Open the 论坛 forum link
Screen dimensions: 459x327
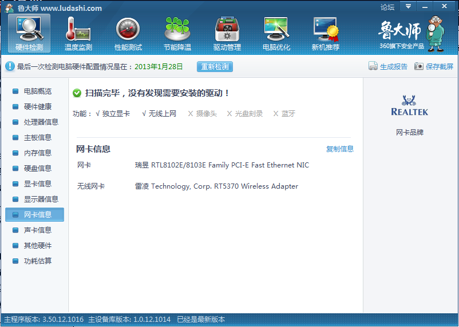pyautogui.click(x=387, y=7)
